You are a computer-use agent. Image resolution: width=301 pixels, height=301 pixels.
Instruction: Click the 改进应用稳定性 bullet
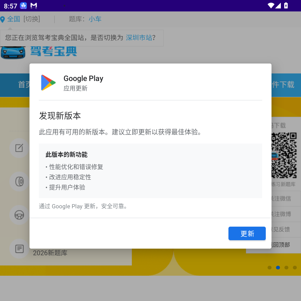point(68,177)
